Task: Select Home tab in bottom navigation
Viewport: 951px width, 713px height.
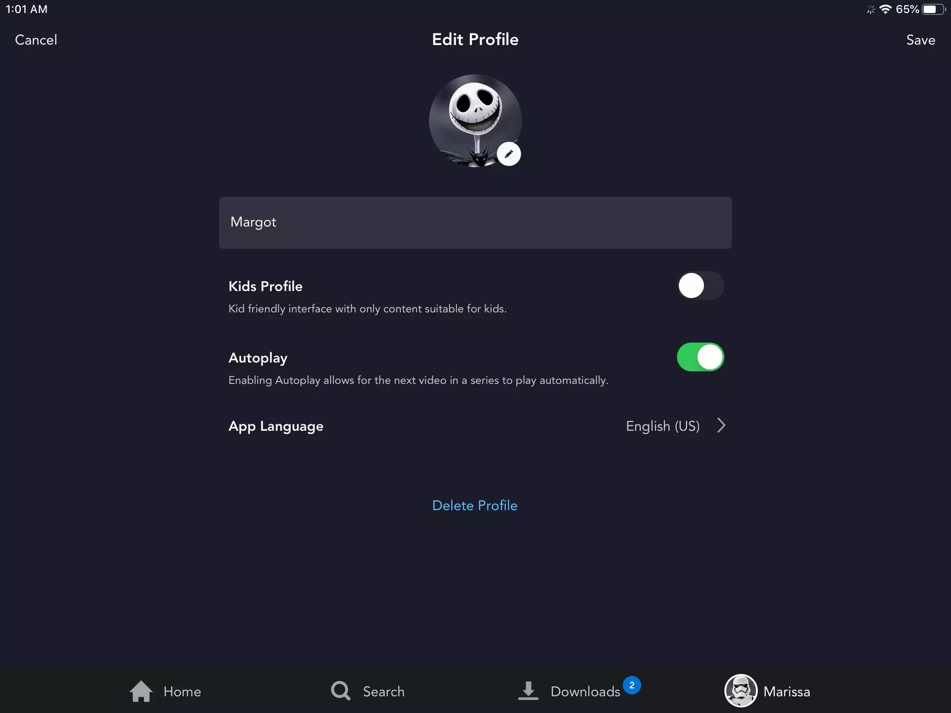Action: [x=163, y=691]
